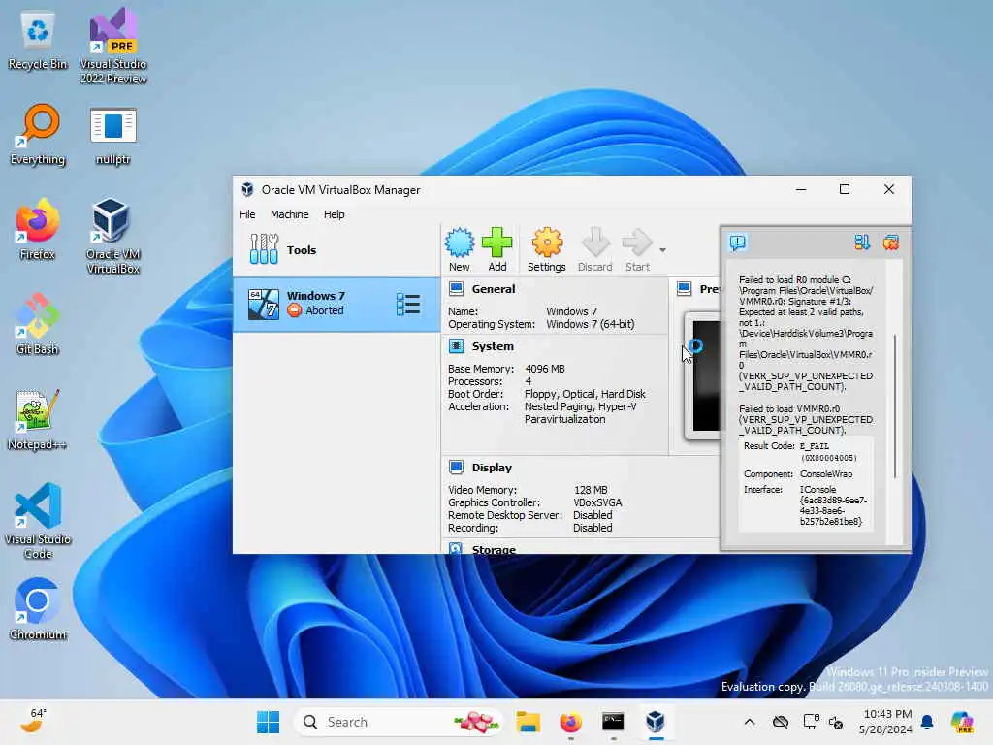Click the 'Result Code:' label in error details
The image size is (993, 745).
(769, 446)
